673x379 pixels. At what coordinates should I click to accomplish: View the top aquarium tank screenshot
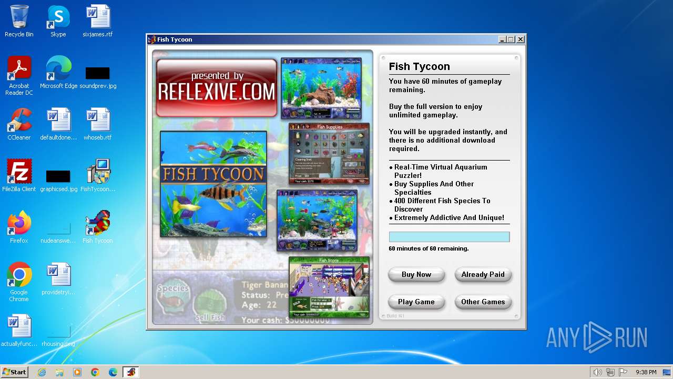(x=321, y=88)
